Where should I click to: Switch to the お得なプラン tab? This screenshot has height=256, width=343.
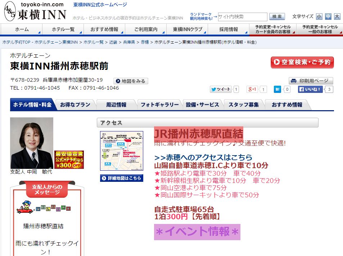(75, 105)
